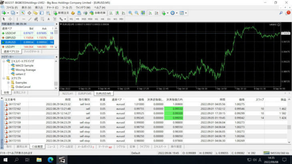Switch to ティックチャート tab
Image resolution: width=292 pixels, height=164 pixels.
click(x=32, y=52)
